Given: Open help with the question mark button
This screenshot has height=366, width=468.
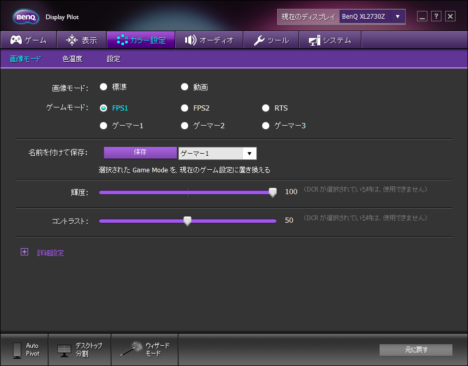Looking at the screenshot, I should point(436,16).
